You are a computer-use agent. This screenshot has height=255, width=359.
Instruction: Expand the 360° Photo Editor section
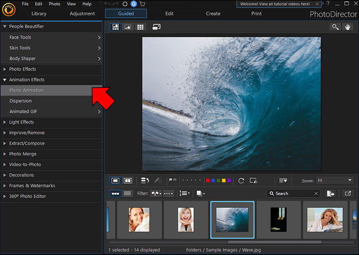coord(51,196)
